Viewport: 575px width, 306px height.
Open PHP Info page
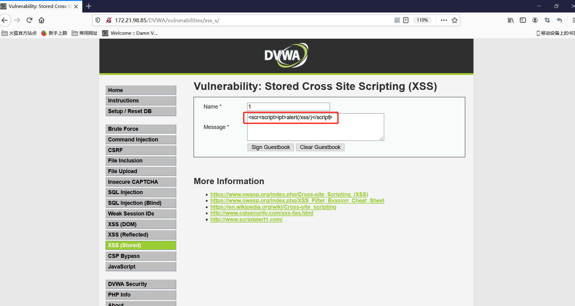[x=141, y=295]
